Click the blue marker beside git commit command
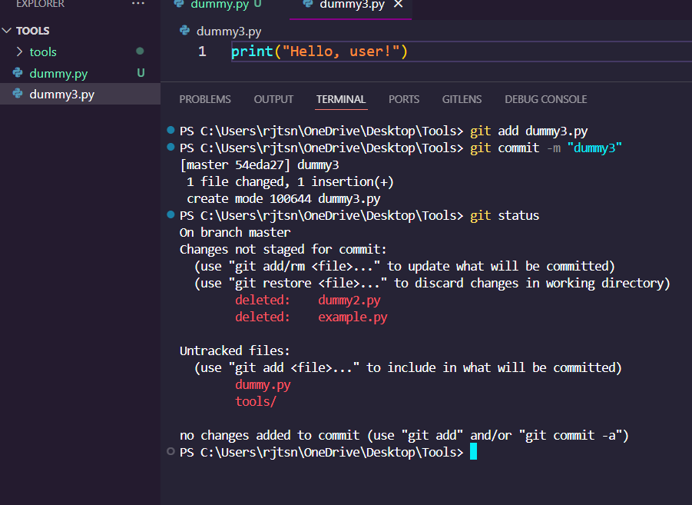The width and height of the screenshot is (692, 505). [x=171, y=148]
